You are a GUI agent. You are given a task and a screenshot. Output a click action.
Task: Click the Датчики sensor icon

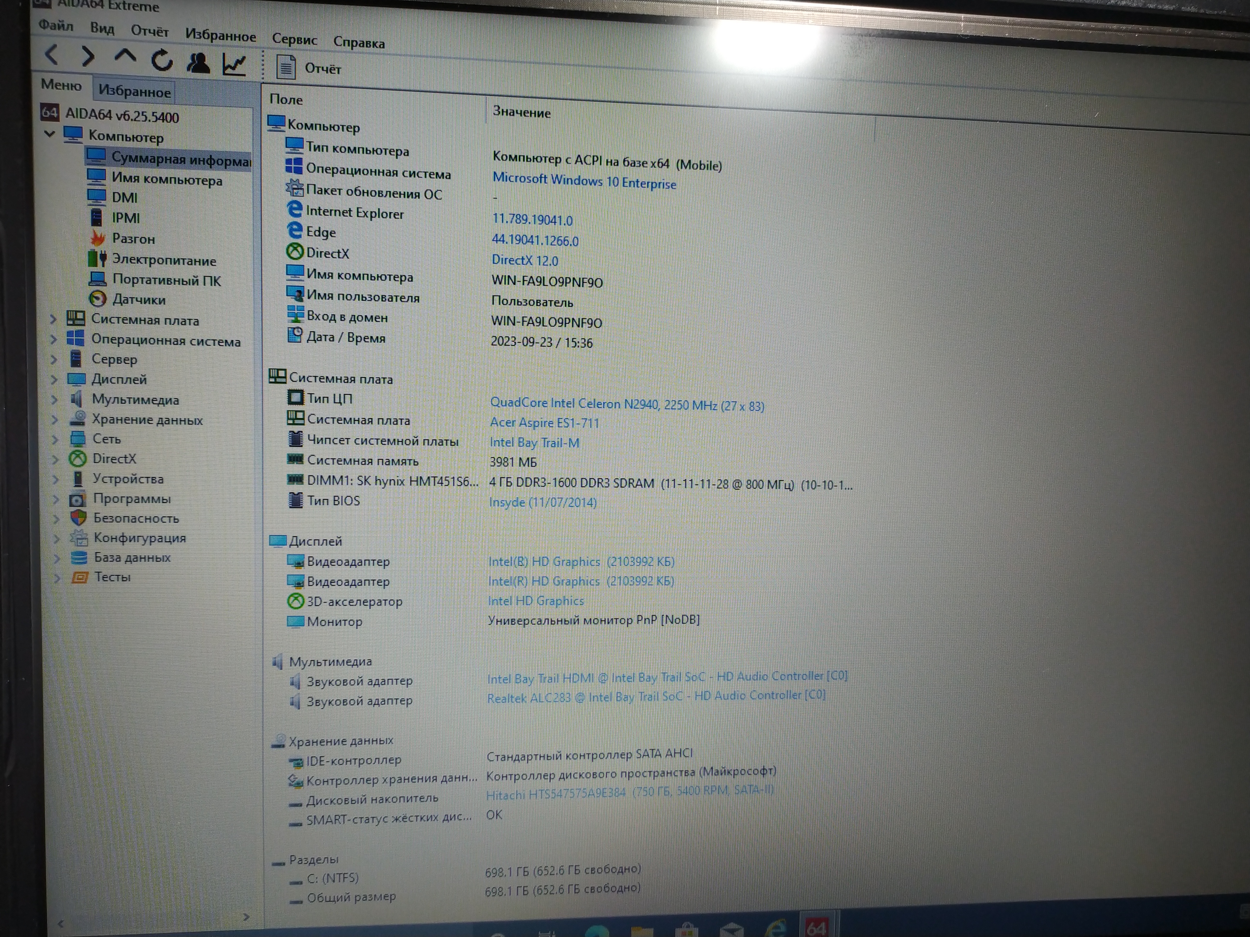[98, 298]
